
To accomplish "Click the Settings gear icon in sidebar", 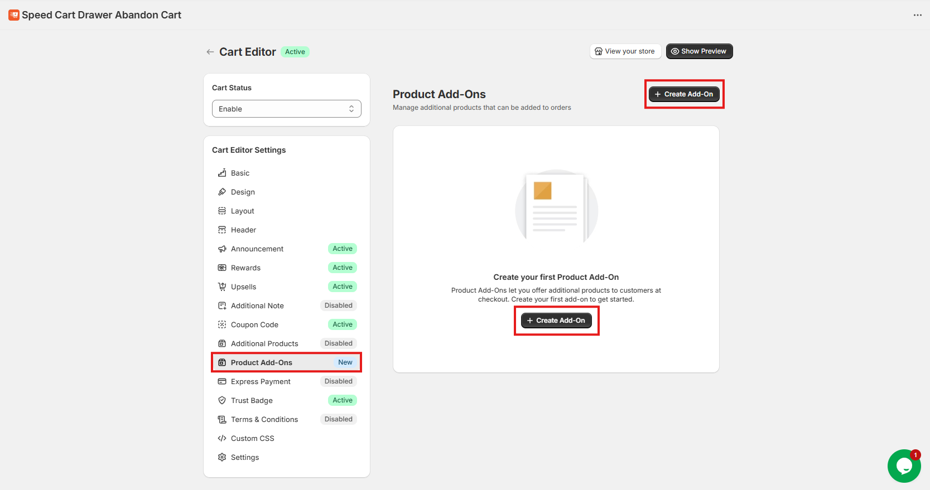I will coord(222,457).
